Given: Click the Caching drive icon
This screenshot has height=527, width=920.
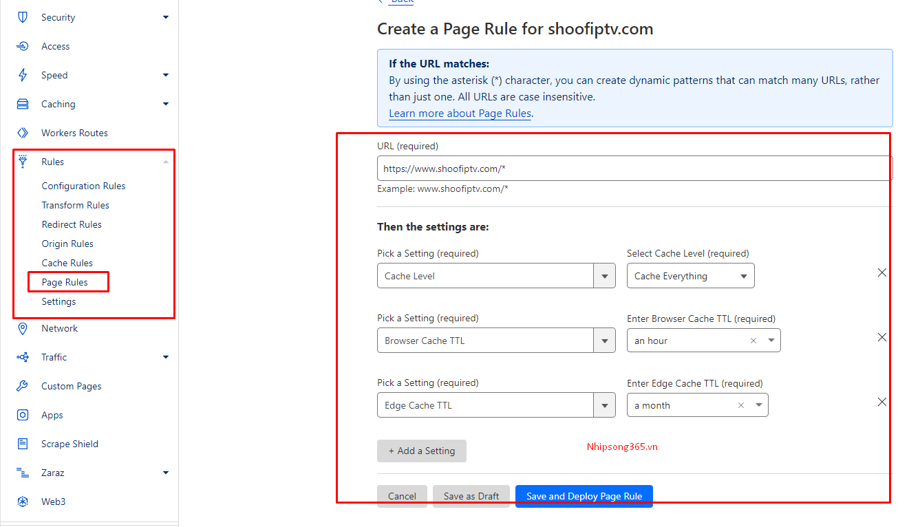Looking at the screenshot, I should pos(23,104).
